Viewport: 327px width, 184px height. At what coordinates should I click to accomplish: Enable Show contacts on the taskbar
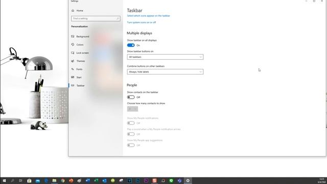[131, 97]
